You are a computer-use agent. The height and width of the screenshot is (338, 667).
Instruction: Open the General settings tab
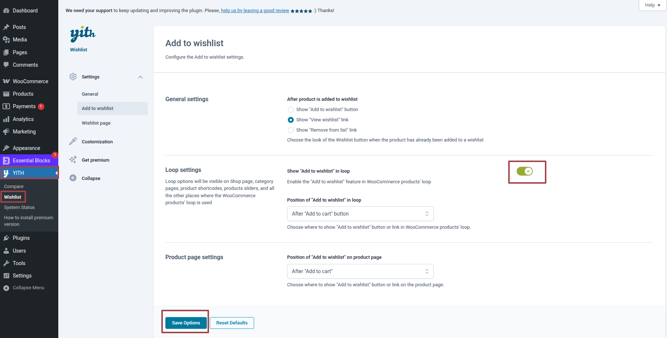click(90, 94)
